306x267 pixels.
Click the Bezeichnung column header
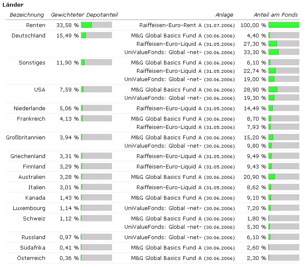point(27,15)
